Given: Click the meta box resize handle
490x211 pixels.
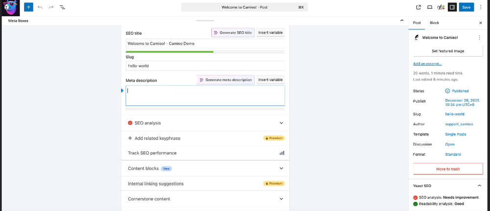Looking at the screenshot, I should pyautogui.click(x=205, y=21).
